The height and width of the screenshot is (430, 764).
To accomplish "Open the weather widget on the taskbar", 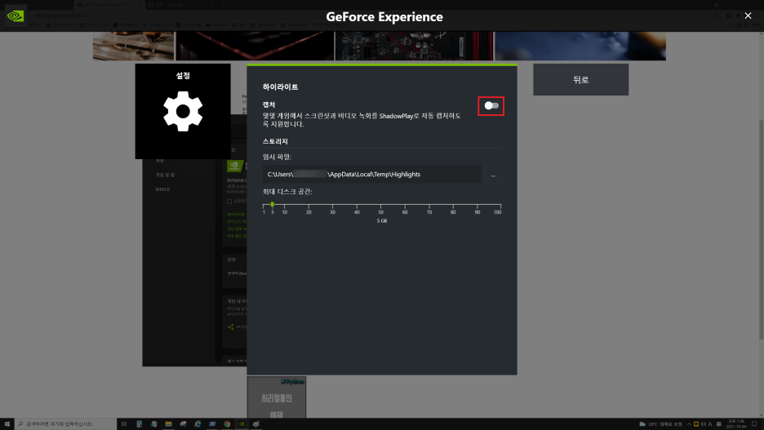I will pos(660,424).
